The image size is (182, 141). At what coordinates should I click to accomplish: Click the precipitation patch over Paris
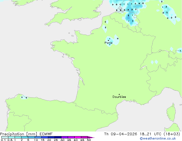pyautogui.click(x=112, y=41)
